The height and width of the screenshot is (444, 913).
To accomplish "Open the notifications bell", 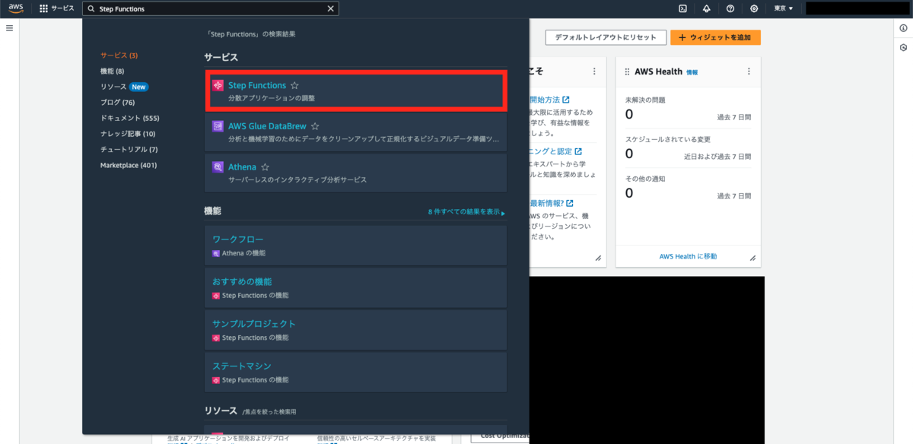I will tap(706, 8).
